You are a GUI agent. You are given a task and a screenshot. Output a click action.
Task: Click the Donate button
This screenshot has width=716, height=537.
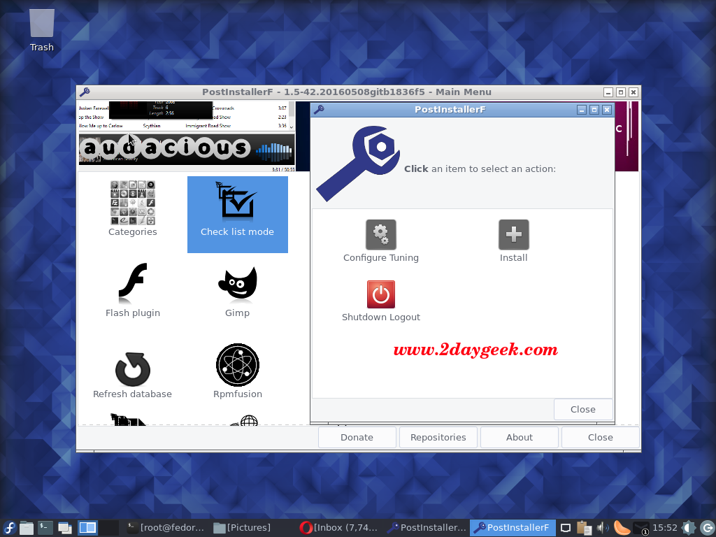click(357, 438)
